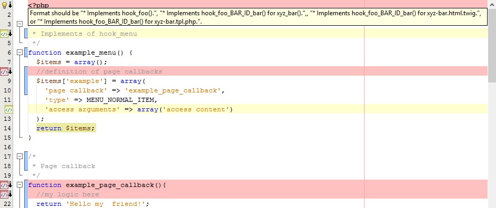Click the closing brace on line 15
Viewport: 496px width, 208px height.
click(30, 138)
